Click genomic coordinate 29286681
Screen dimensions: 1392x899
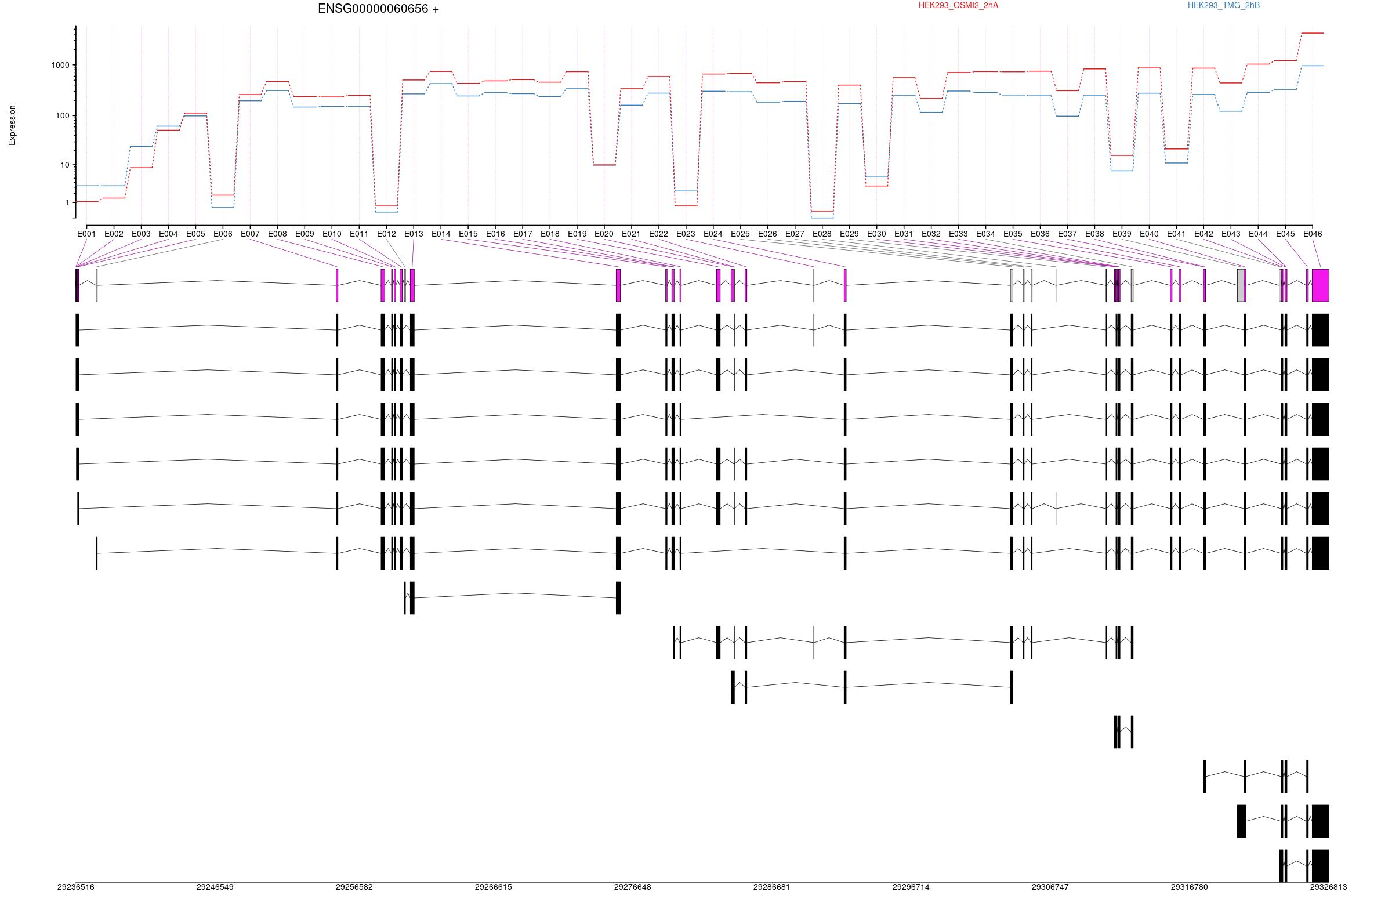[771, 887]
